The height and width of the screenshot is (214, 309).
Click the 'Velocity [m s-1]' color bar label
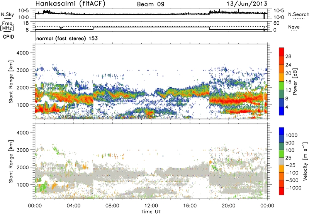(305, 161)
